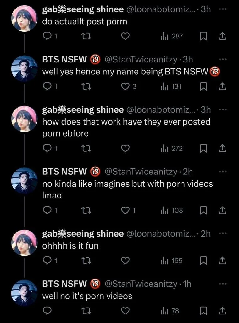Share the 'ohhhh is it fun' tweet

222,261
